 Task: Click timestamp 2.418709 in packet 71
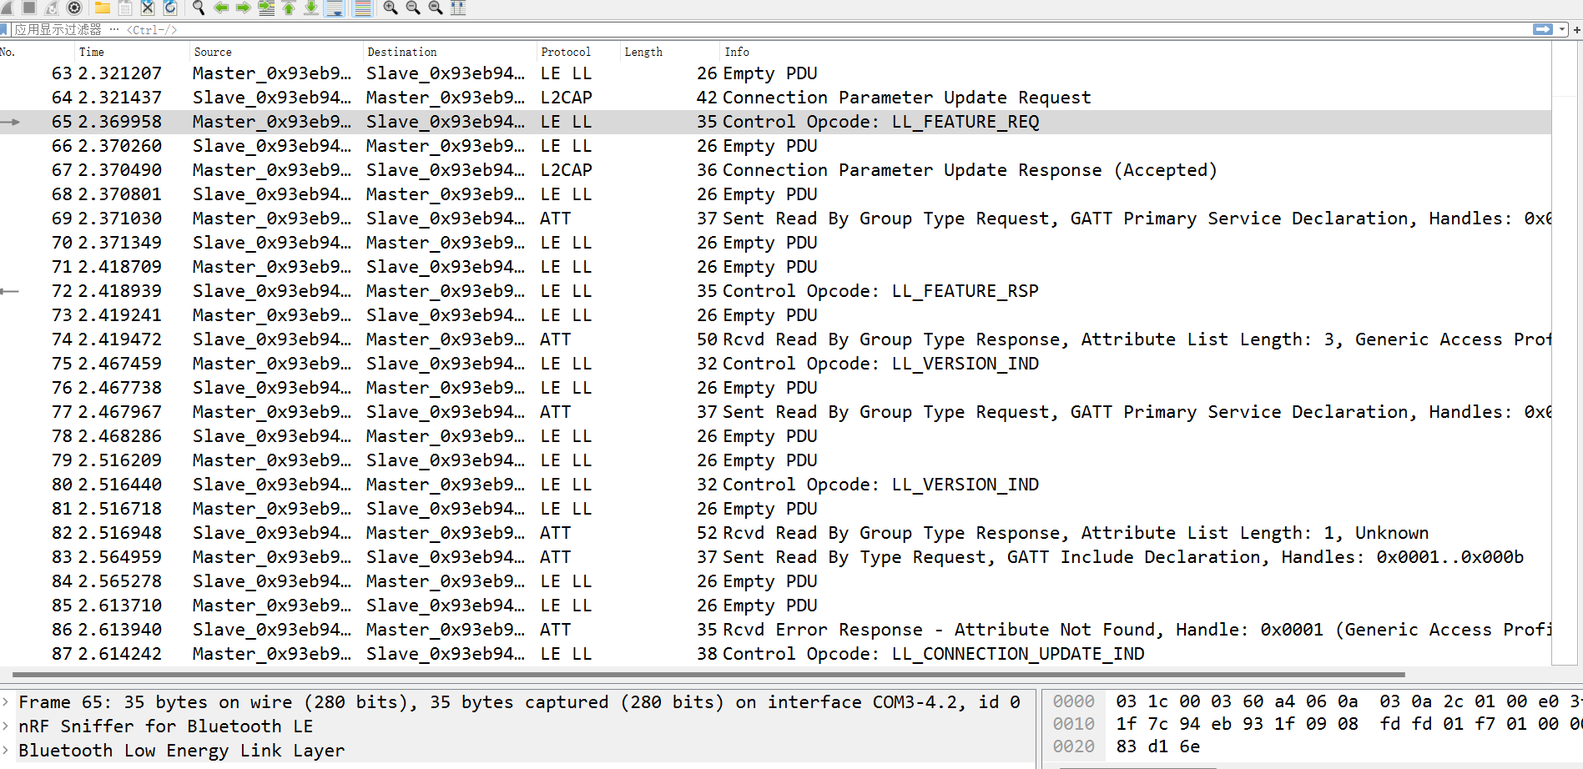pyautogui.click(x=119, y=267)
